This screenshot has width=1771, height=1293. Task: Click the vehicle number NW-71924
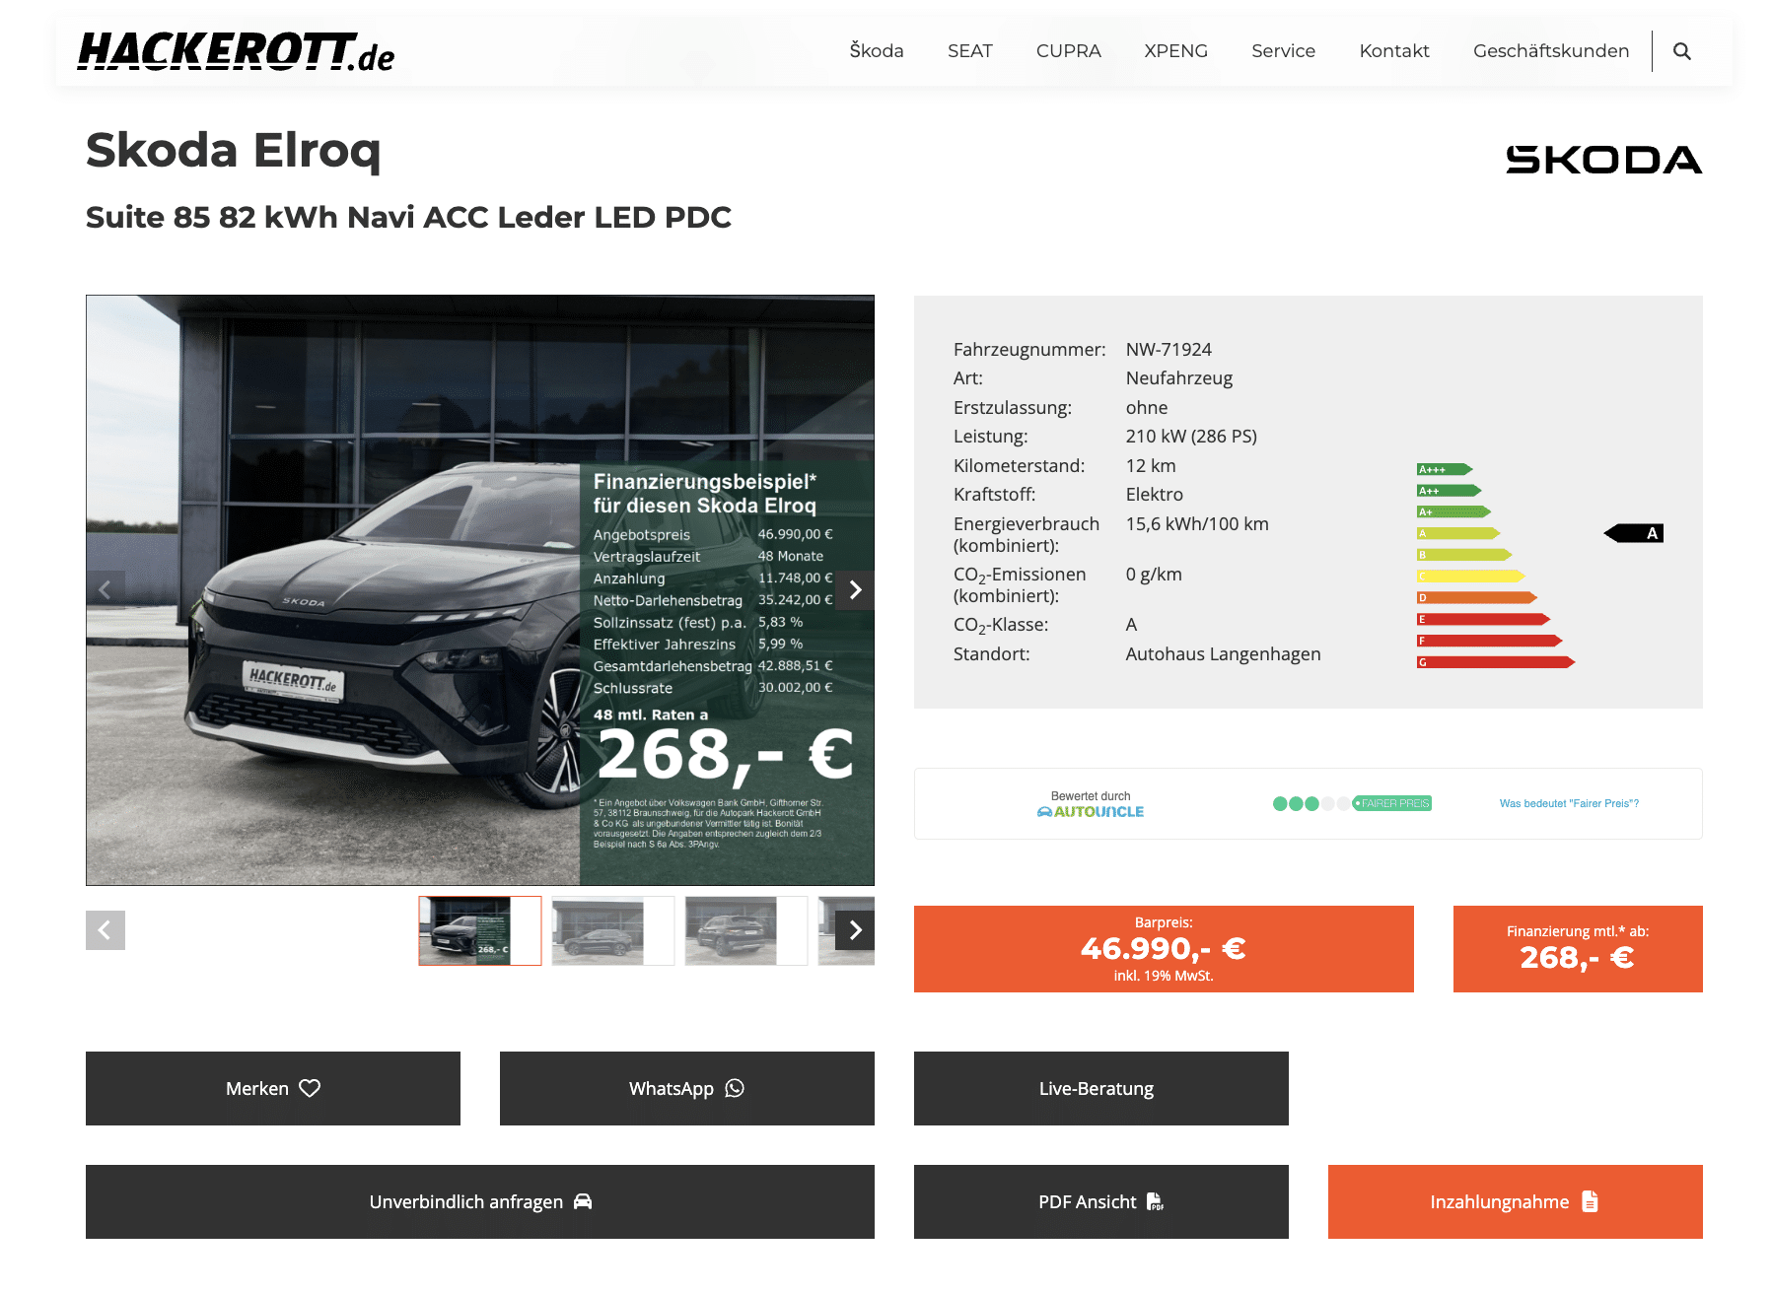click(x=1169, y=350)
